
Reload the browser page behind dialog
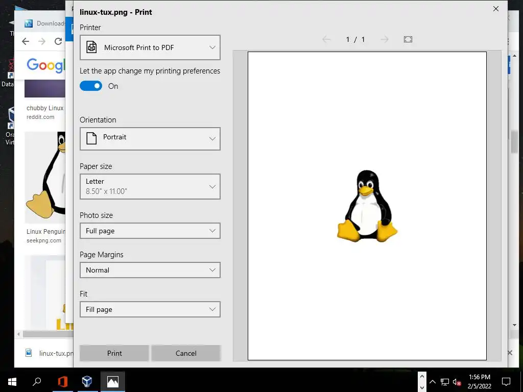click(58, 41)
